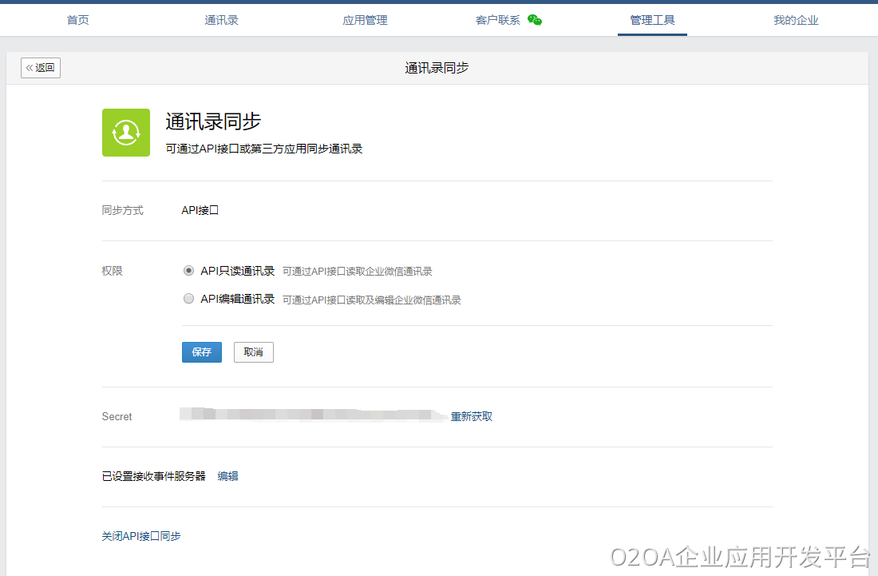This screenshot has width=878, height=576.
Task: Go back using the 返回 button
Action: tap(41, 68)
